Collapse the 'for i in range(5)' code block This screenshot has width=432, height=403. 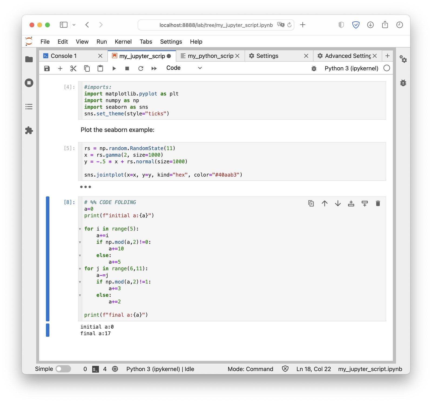pyautogui.click(x=80, y=229)
